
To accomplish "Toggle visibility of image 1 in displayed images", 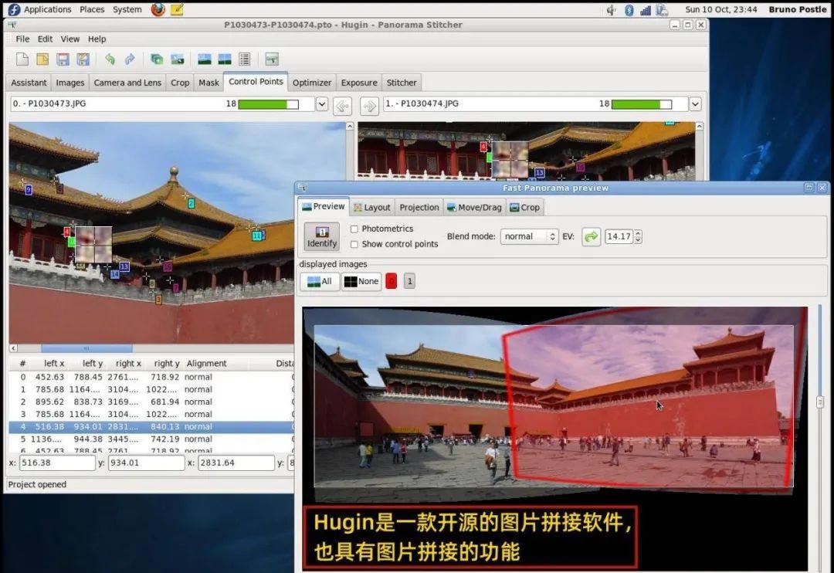I will [x=409, y=280].
